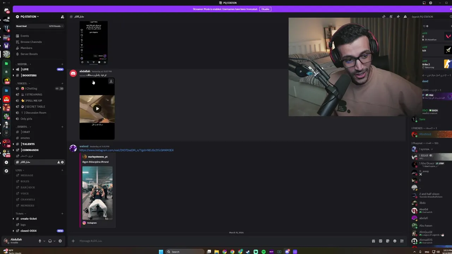Collapse the SERVER category
The width and height of the screenshot is (452, 254).
pos(23,64)
